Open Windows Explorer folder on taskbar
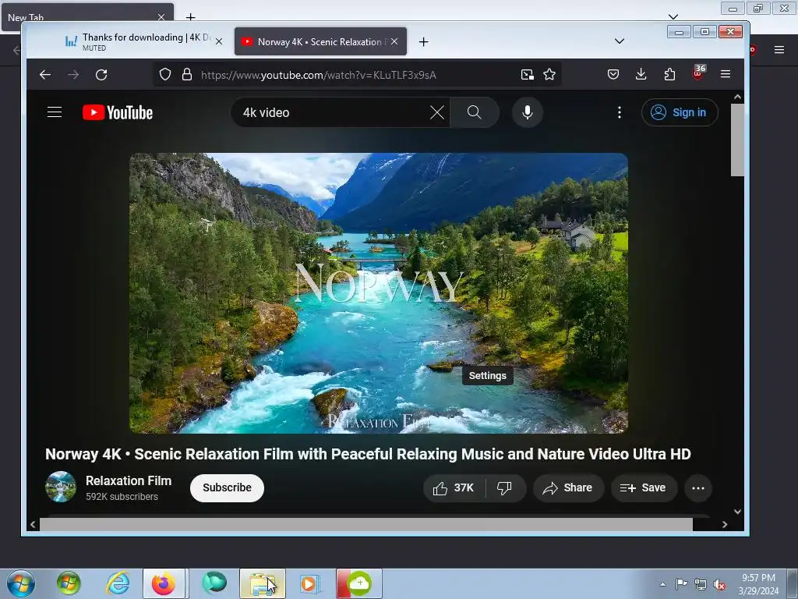Image resolution: width=798 pixels, height=599 pixels. [x=263, y=583]
